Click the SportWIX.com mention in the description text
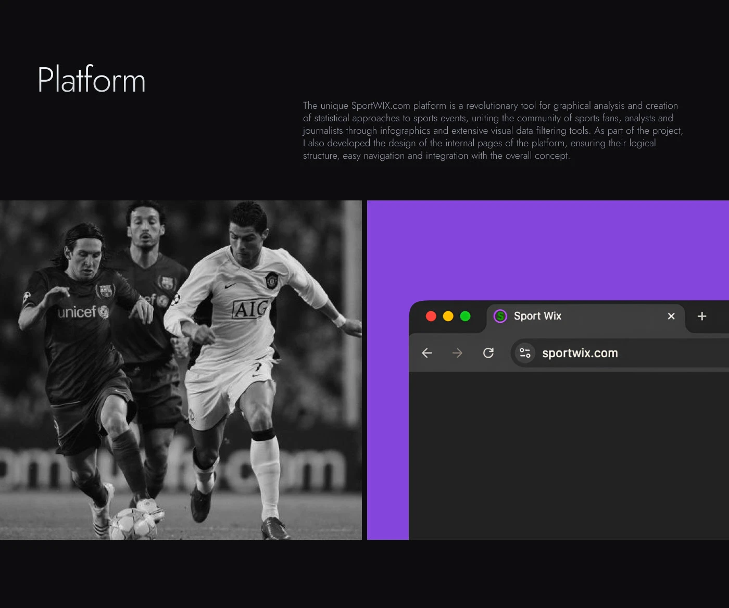This screenshot has height=608, width=729. [x=380, y=105]
